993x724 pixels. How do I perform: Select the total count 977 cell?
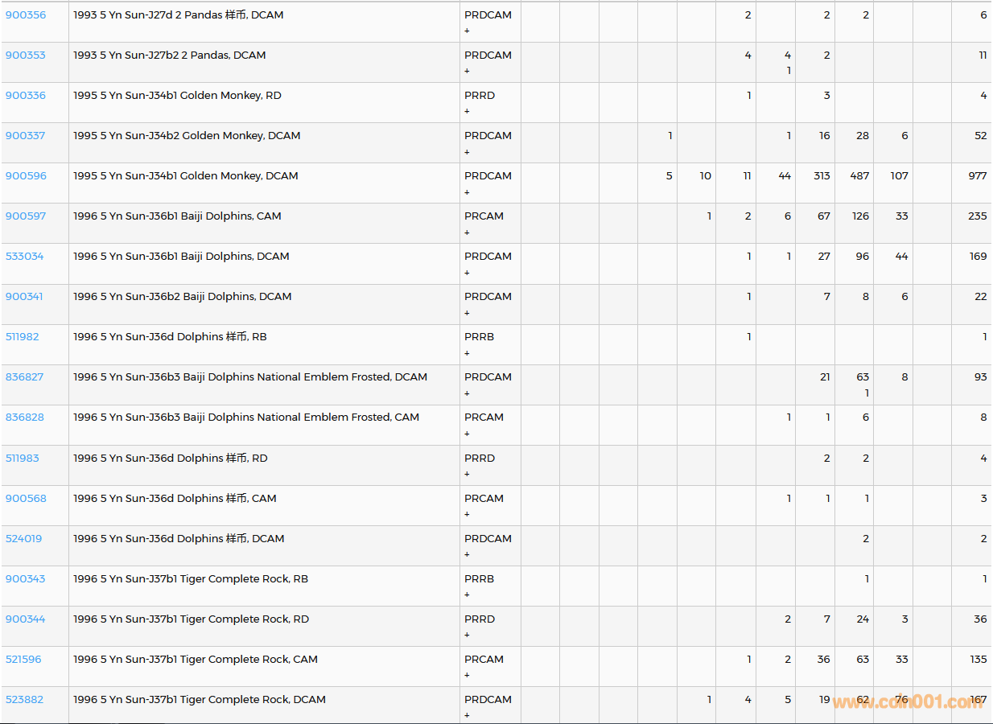977,176
